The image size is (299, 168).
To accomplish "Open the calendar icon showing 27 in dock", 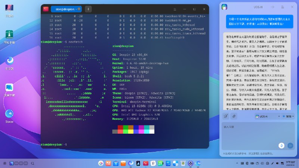I will (153, 163).
